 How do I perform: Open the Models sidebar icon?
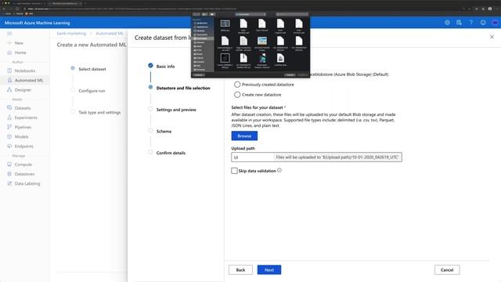[x=9, y=137]
